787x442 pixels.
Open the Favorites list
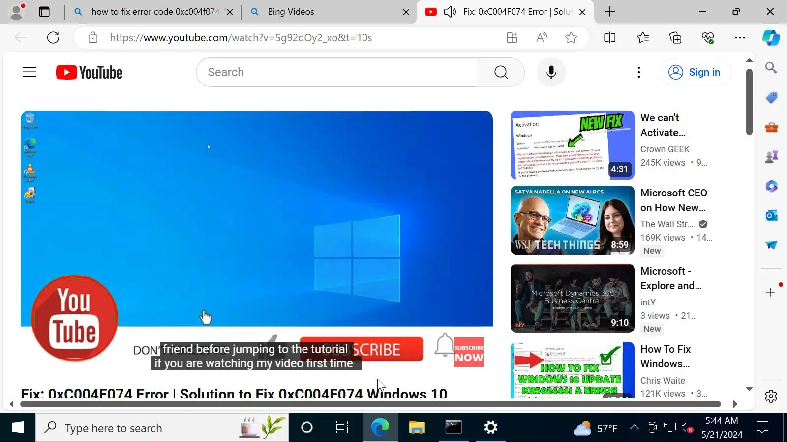pos(642,38)
